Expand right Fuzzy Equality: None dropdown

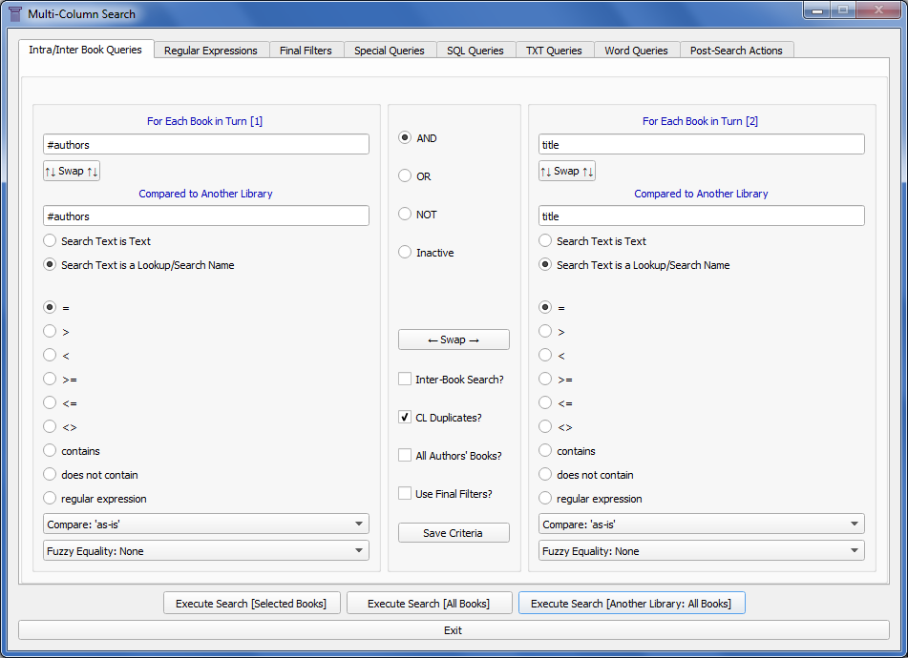tap(701, 550)
